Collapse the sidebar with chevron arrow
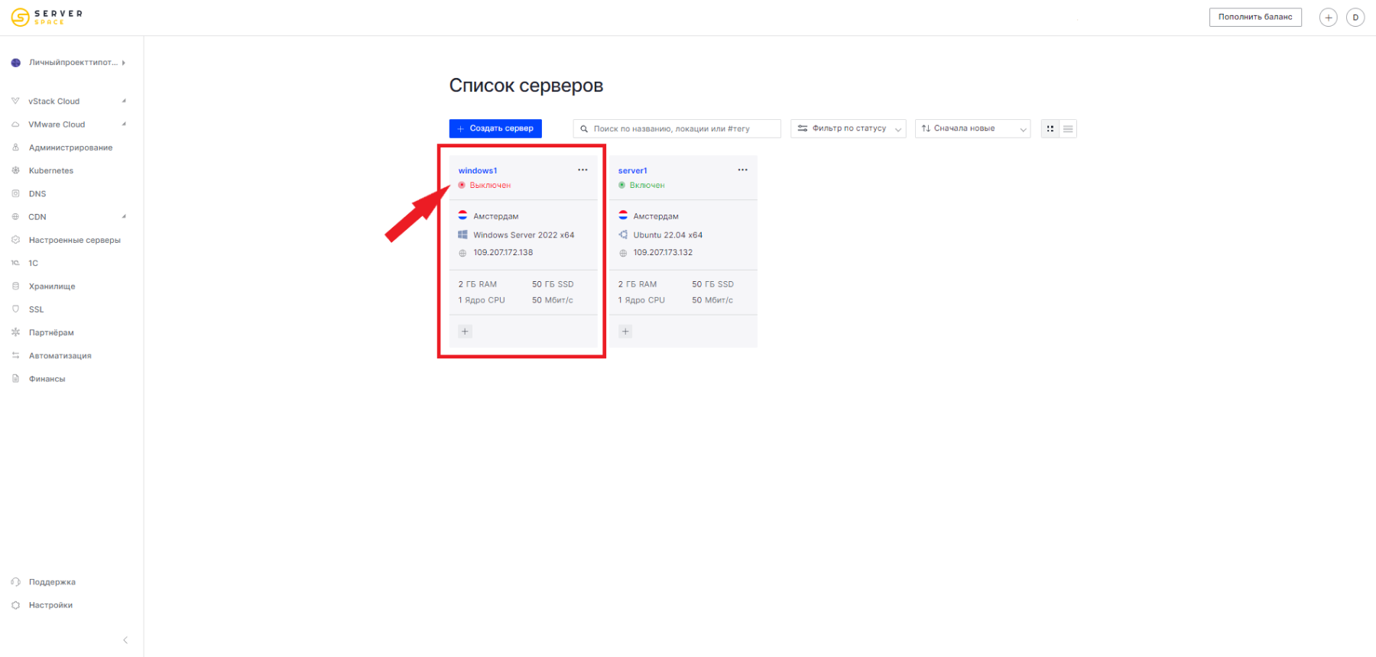Screen dimensions: 1376x657 point(125,640)
